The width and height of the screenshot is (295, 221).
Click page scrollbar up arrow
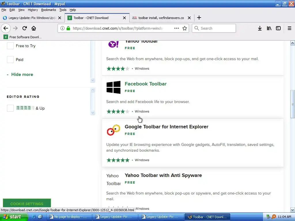point(292,43)
